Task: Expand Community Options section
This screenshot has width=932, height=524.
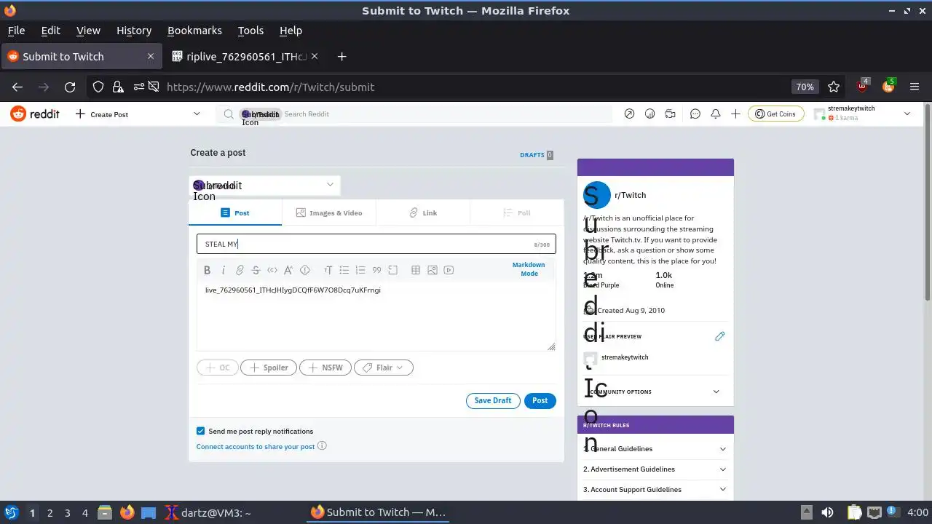Action: (655, 392)
